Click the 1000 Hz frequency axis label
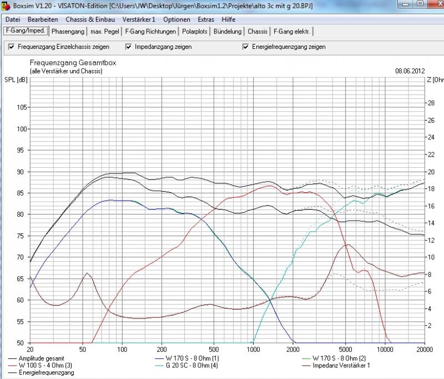 pyautogui.click(x=253, y=349)
